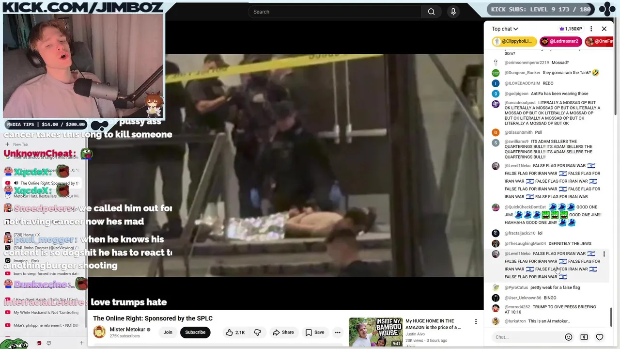Click 'The Online Right: Sponsored by the SPLC' title

153,318
